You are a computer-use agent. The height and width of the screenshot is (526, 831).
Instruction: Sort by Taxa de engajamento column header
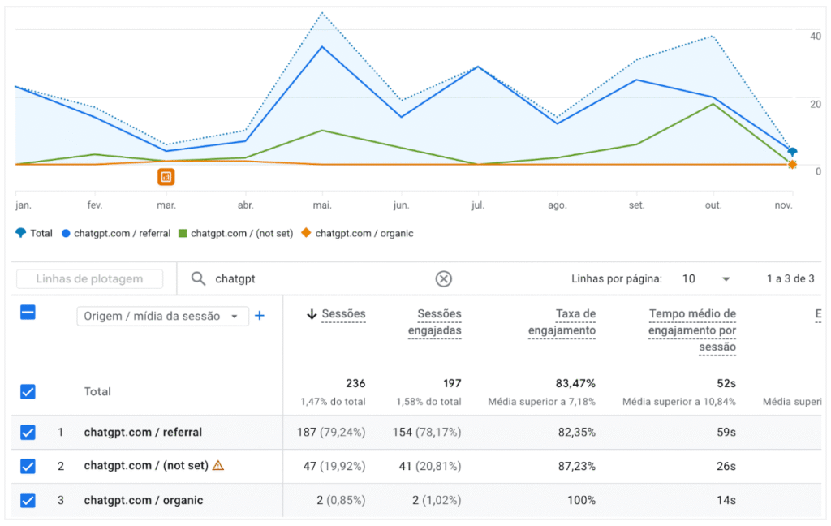[x=562, y=322]
